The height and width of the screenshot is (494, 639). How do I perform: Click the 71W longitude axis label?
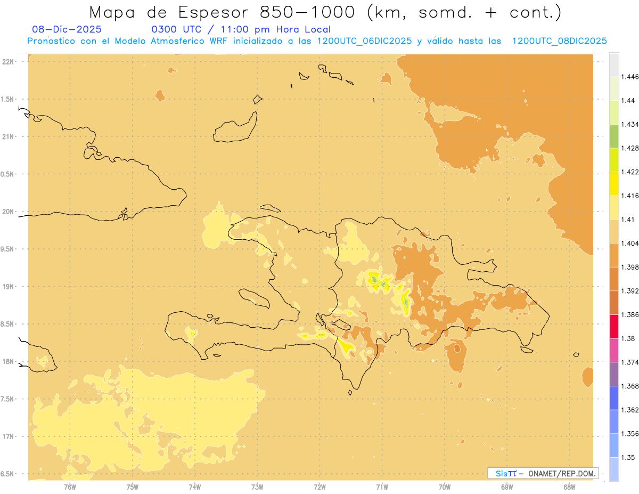[x=382, y=487]
